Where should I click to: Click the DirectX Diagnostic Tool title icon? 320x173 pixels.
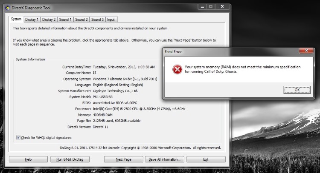(x=7, y=8)
